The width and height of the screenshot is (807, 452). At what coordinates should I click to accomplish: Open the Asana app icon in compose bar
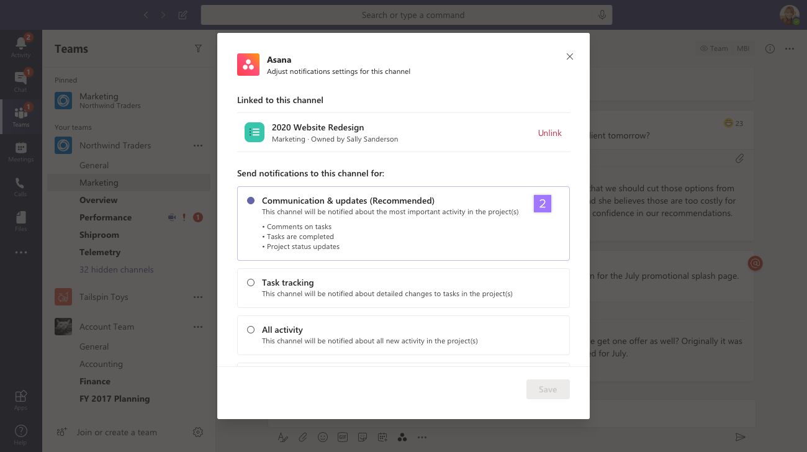402,437
